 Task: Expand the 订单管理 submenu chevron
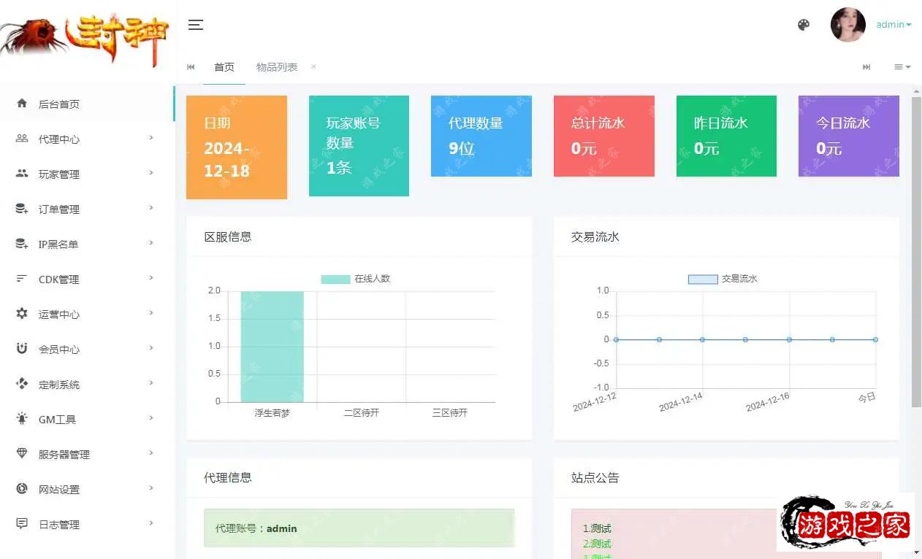[151, 208]
